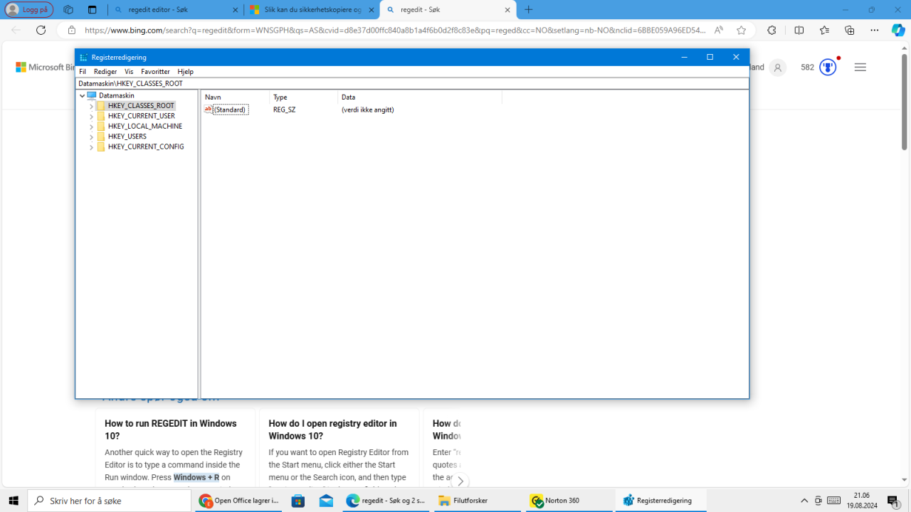Open the Fil menu
This screenshot has width=911, height=512.
pos(83,72)
